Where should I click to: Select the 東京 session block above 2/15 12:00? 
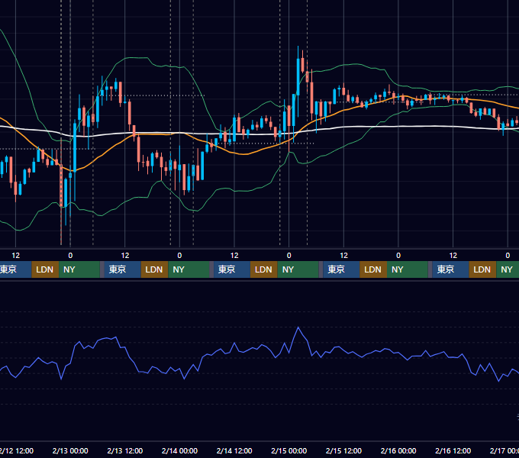[341, 269]
